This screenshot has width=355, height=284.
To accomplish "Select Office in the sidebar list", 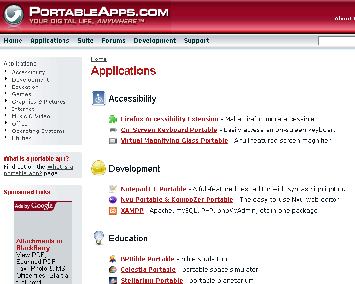I will point(20,124).
